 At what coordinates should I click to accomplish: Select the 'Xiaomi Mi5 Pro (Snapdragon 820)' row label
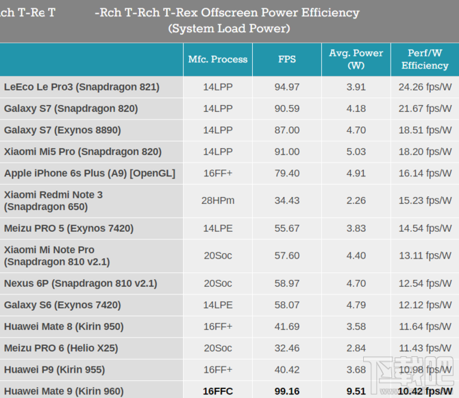[83, 152]
